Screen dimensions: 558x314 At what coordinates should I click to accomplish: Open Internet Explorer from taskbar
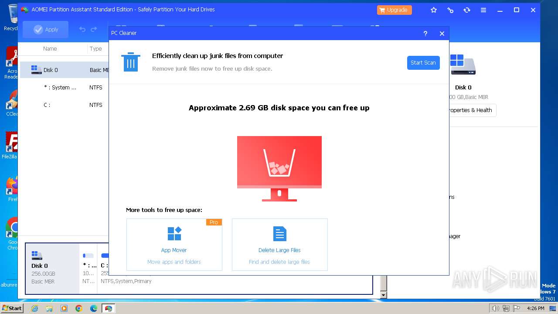coord(34,308)
